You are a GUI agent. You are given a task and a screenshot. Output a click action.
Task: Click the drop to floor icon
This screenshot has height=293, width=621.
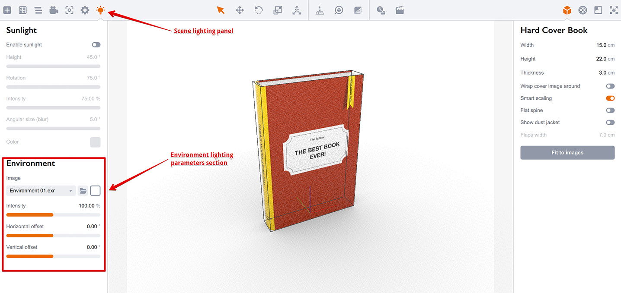320,10
